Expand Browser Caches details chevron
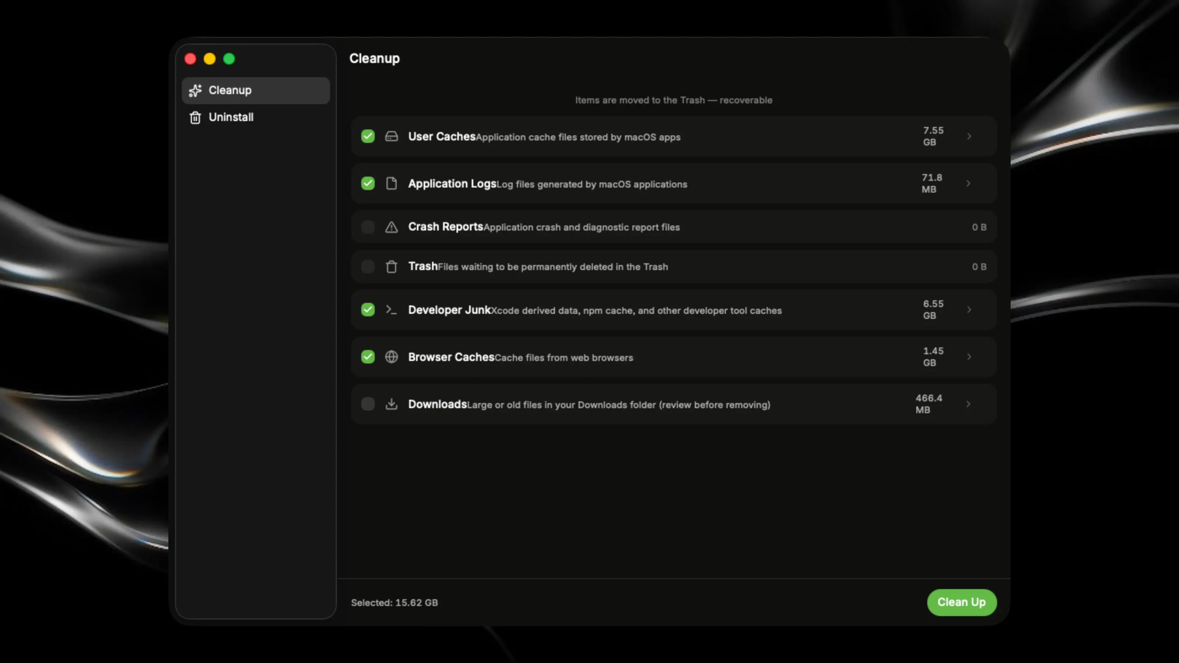The width and height of the screenshot is (1179, 663). coord(969,357)
